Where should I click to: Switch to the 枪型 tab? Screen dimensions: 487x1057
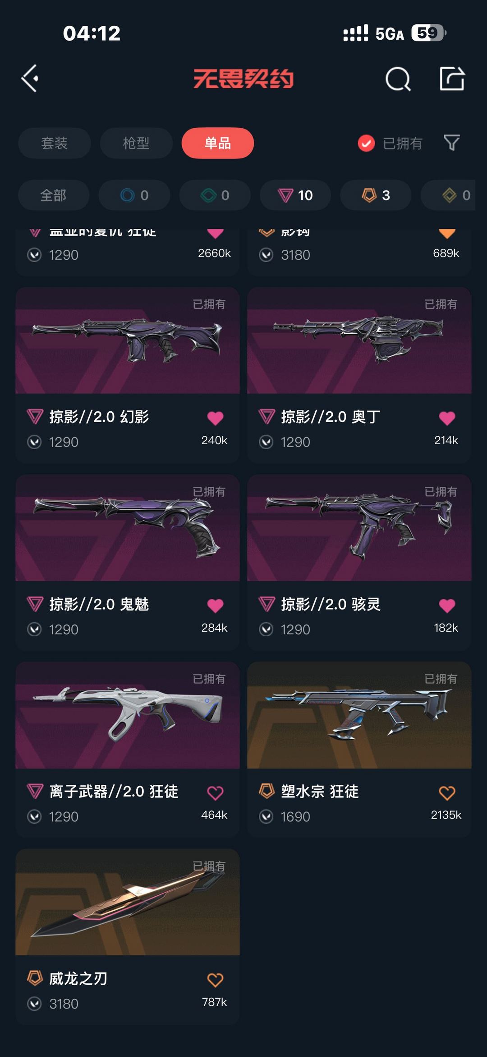click(136, 143)
